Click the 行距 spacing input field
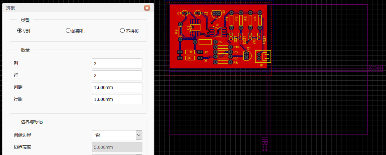Viewport: 386px width, 155px height. pyautogui.click(x=117, y=99)
